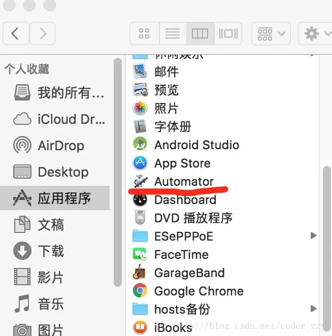Click the Automator name text
The width and height of the screenshot is (332, 336).
[x=184, y=182]
